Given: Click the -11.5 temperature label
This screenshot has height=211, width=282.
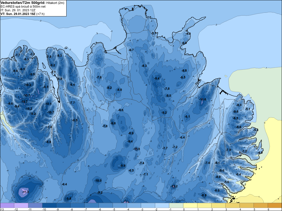Looking at the screenshot, I should [136, 149].
